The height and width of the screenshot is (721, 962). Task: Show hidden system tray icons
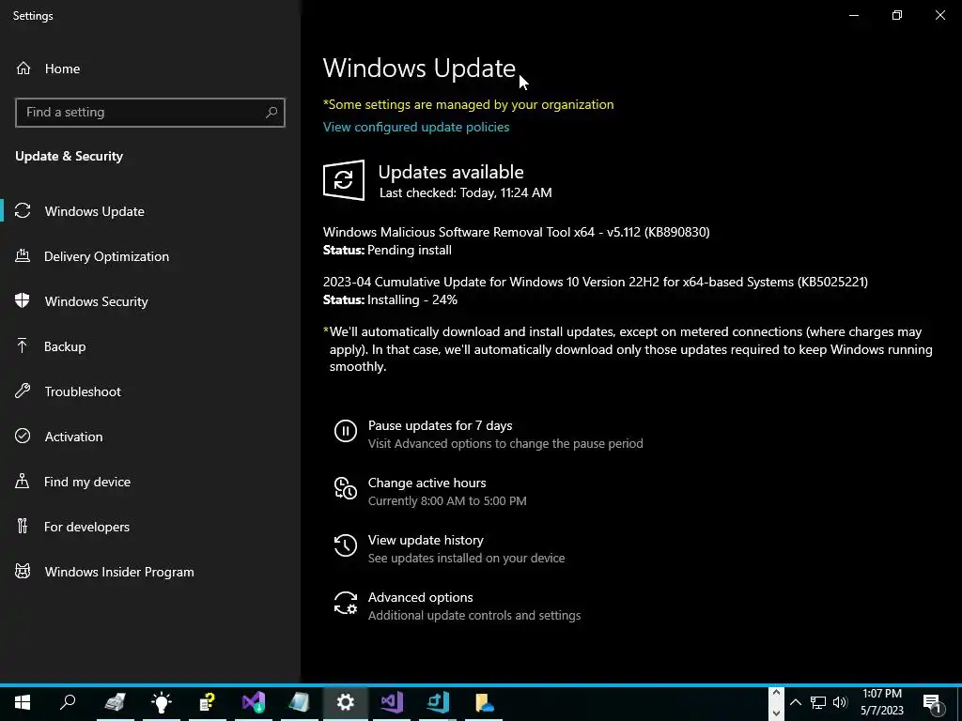[795, 702]
